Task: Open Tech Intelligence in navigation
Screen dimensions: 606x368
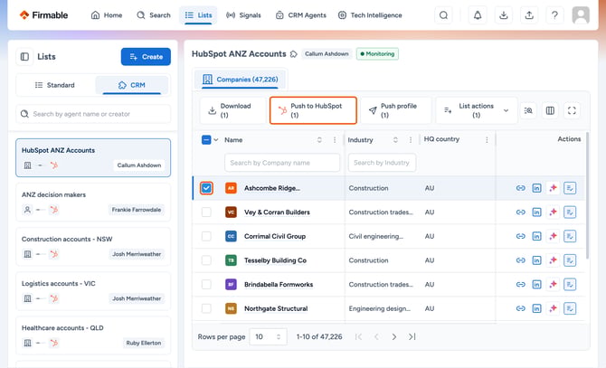Action: tap(370, 15)
